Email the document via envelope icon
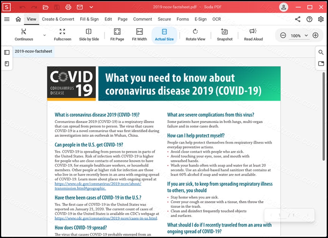The height and width of the screenshot is (238, 328). click(80, 7)
